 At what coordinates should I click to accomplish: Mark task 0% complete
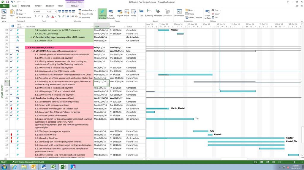pyautogui.click(x=59, y=12)
